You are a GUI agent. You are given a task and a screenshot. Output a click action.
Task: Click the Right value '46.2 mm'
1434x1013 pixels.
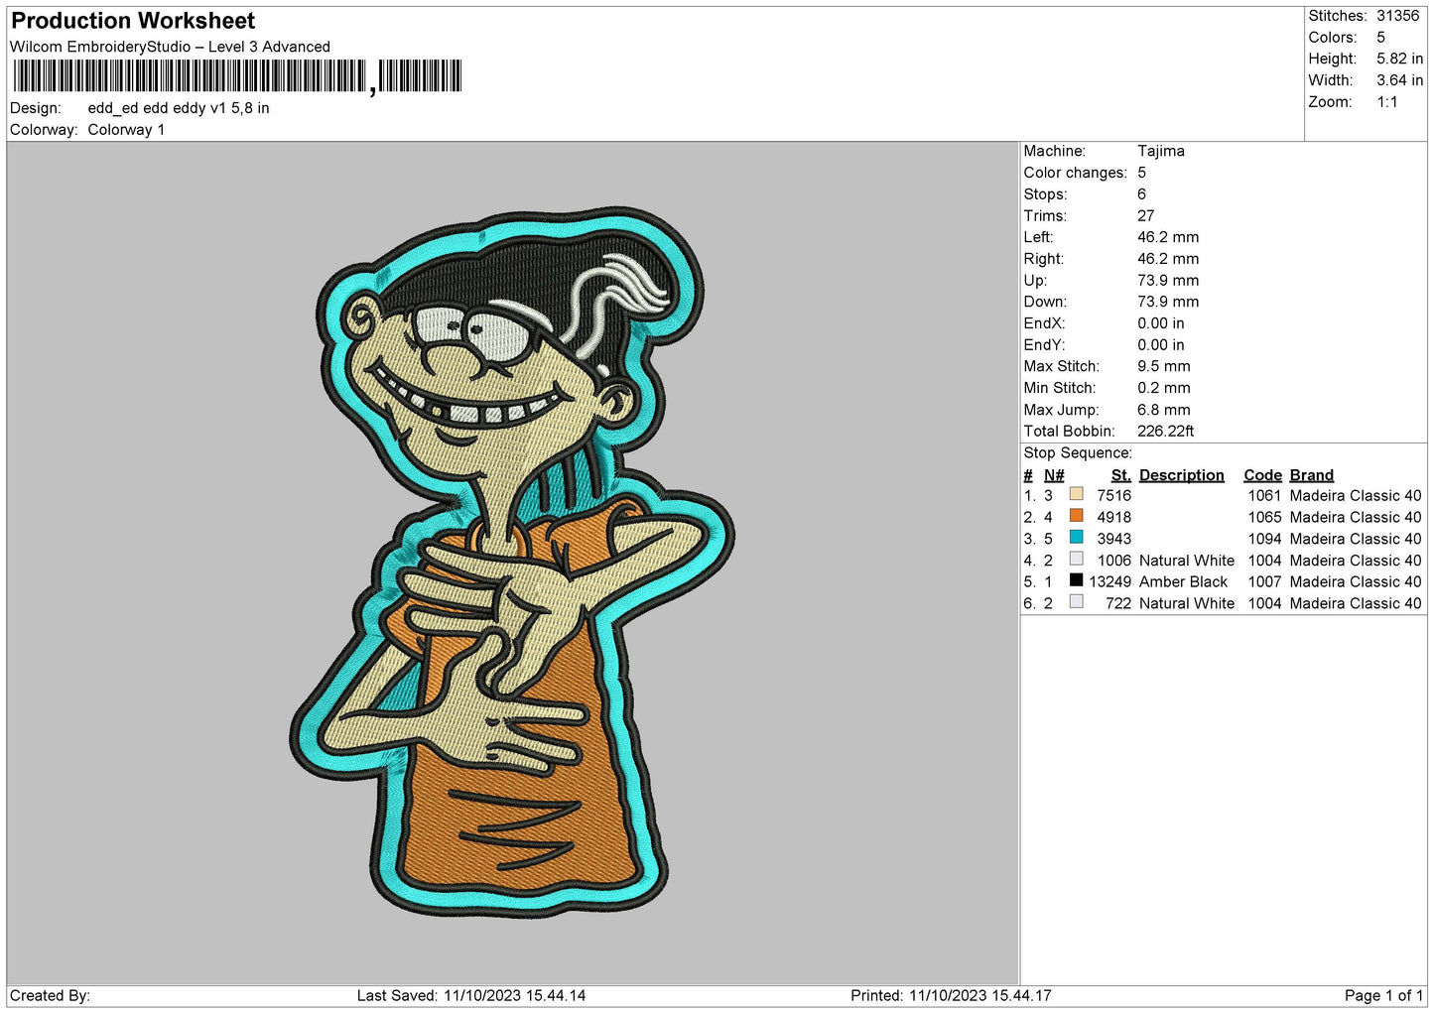(x=1168, y=259)
